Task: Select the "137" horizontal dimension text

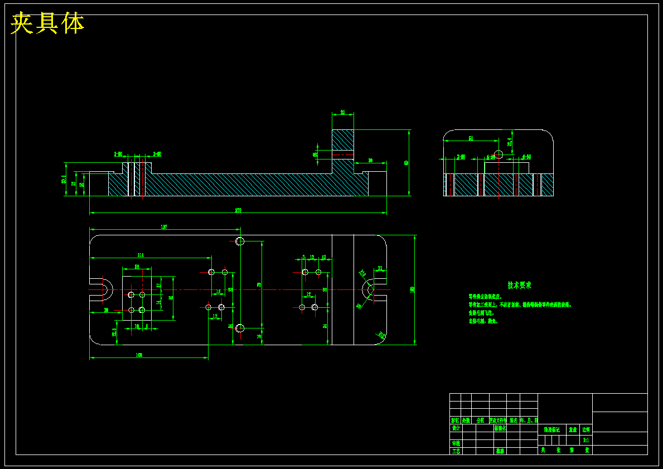Action: click(x=164, y=227)
